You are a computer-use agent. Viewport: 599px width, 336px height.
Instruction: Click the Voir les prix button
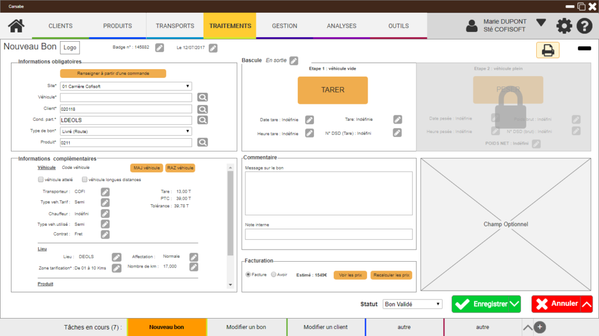350,275
